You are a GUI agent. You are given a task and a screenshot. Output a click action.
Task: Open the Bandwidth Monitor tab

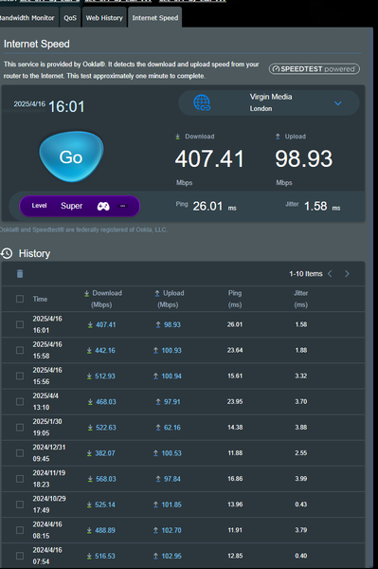[x=27, y=17]
